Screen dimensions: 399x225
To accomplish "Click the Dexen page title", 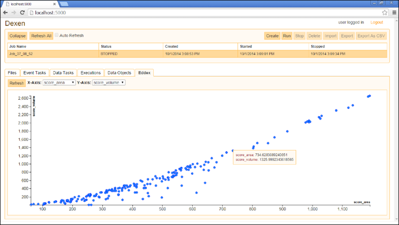I will click(15, 23).
